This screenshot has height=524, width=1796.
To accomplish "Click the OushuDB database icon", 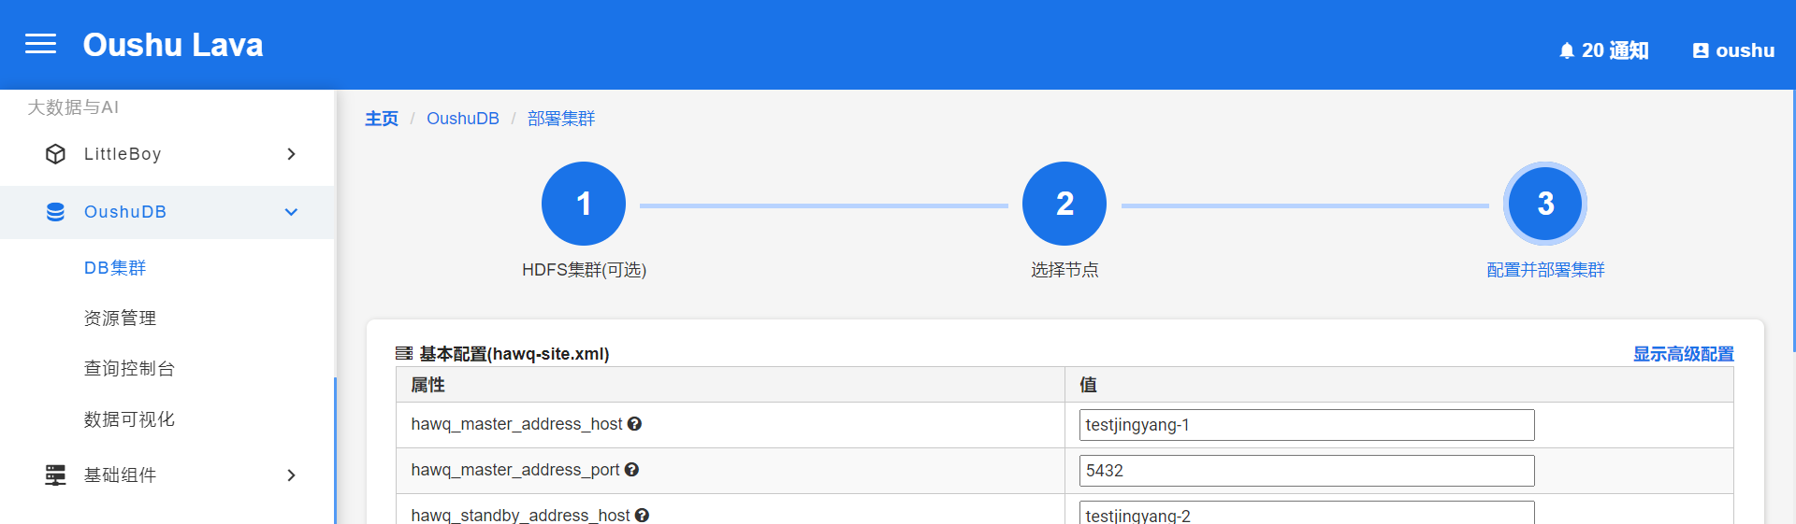I will 56,212.
